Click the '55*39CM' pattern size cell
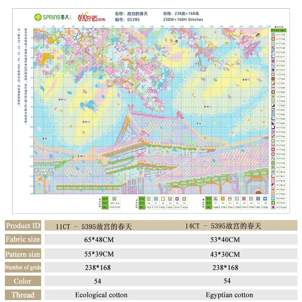Screen dimensions: 302x302 (x=99, y=254)
